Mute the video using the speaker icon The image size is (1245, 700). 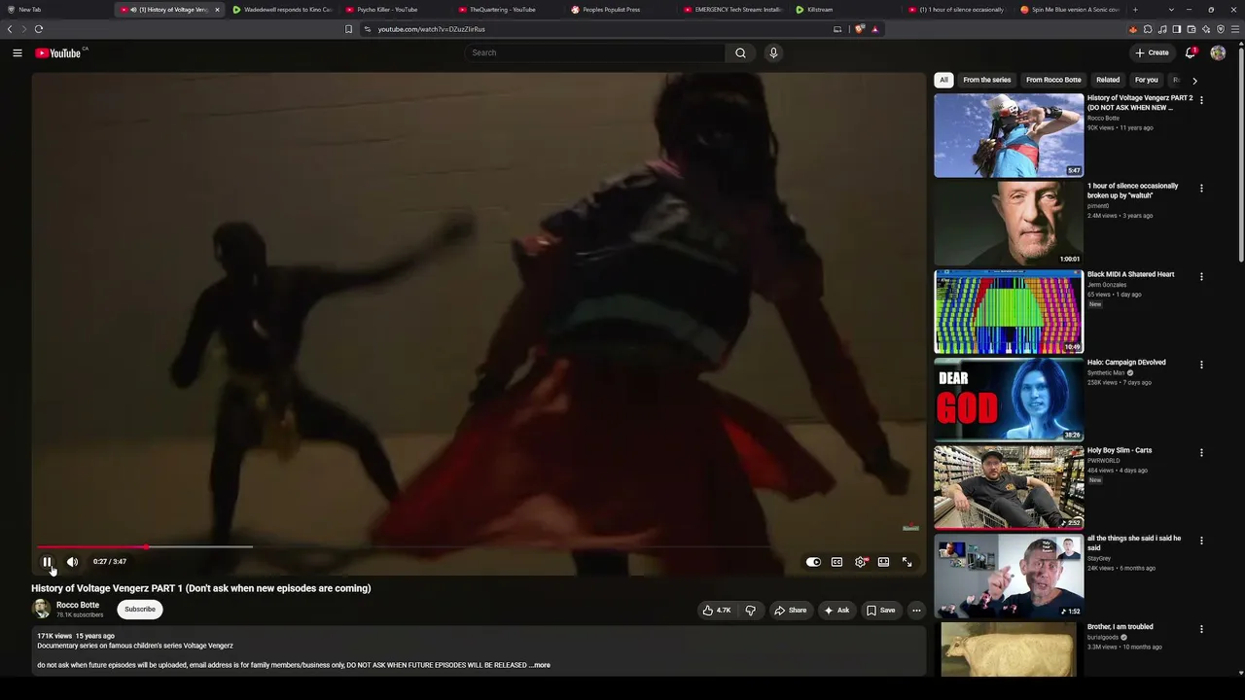[x=72, y=562]
